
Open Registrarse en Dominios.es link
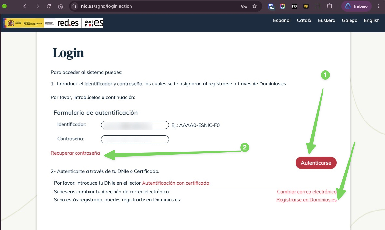click(307, 200)
